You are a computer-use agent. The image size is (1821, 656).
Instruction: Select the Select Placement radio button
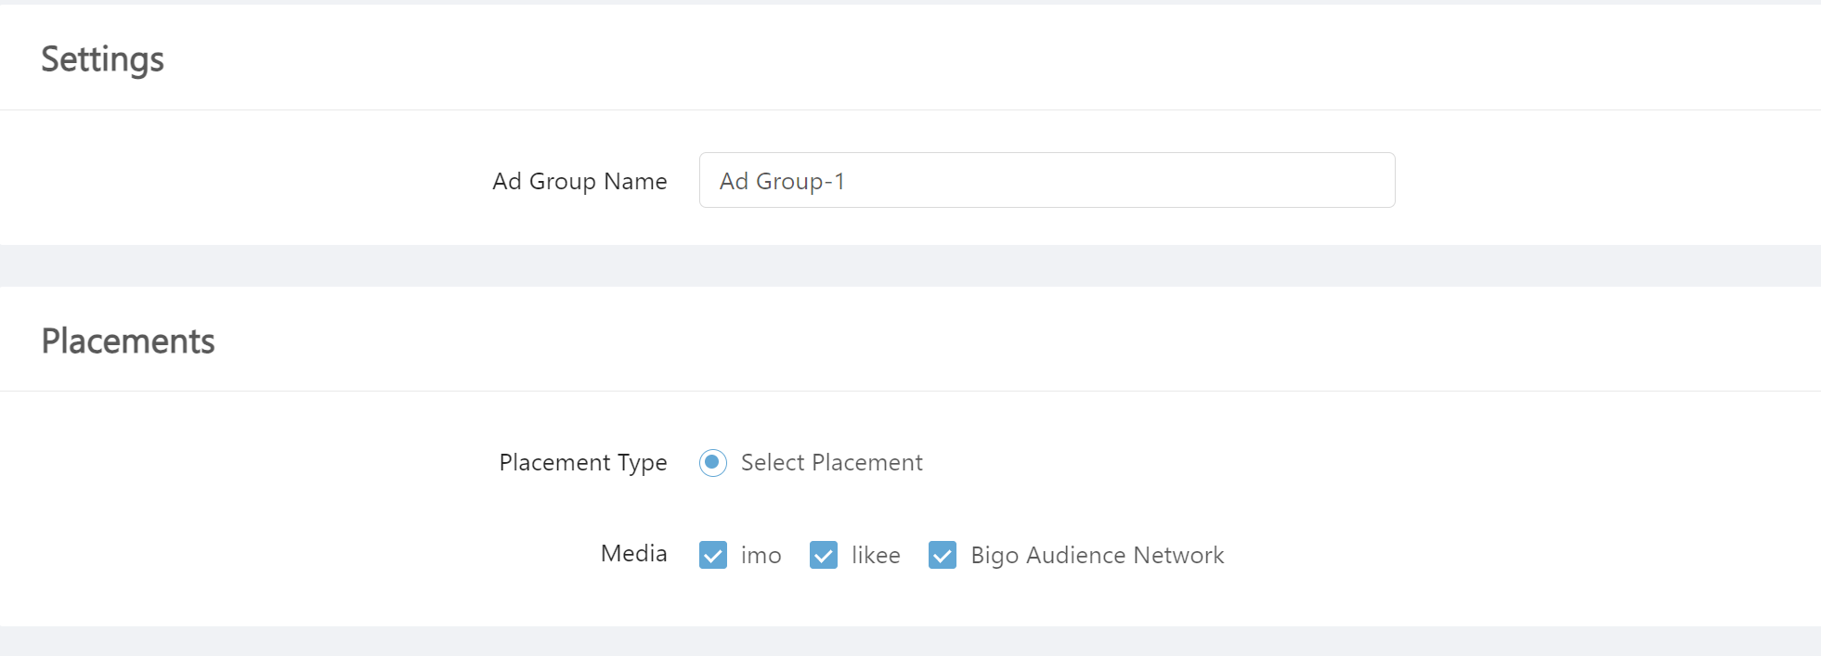(713, 462)
